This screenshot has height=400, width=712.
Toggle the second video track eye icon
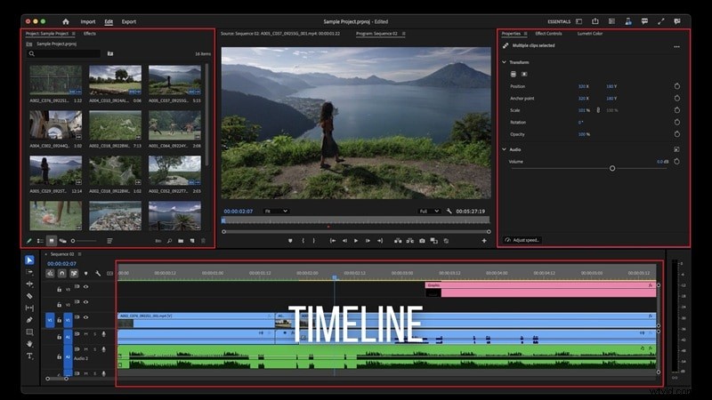click(x=85, y=302)
